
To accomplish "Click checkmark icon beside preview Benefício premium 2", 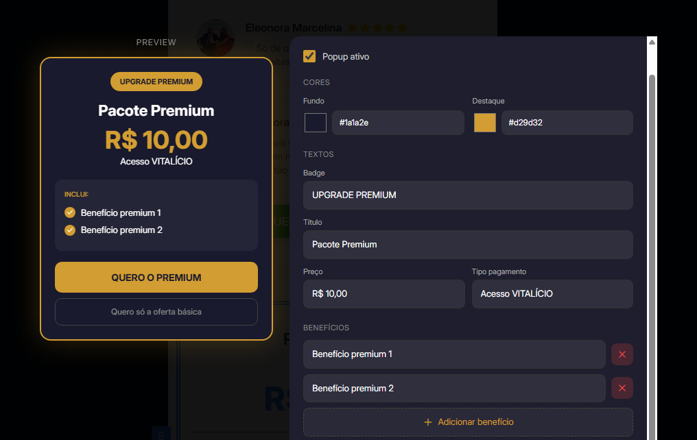I will coord(70,230).
